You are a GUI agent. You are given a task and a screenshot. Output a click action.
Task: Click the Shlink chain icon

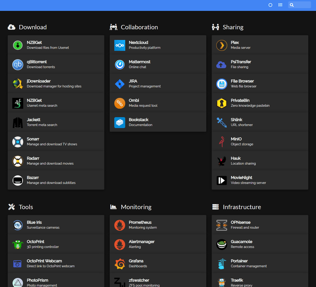pyautogui.click(x=222, y=122)
